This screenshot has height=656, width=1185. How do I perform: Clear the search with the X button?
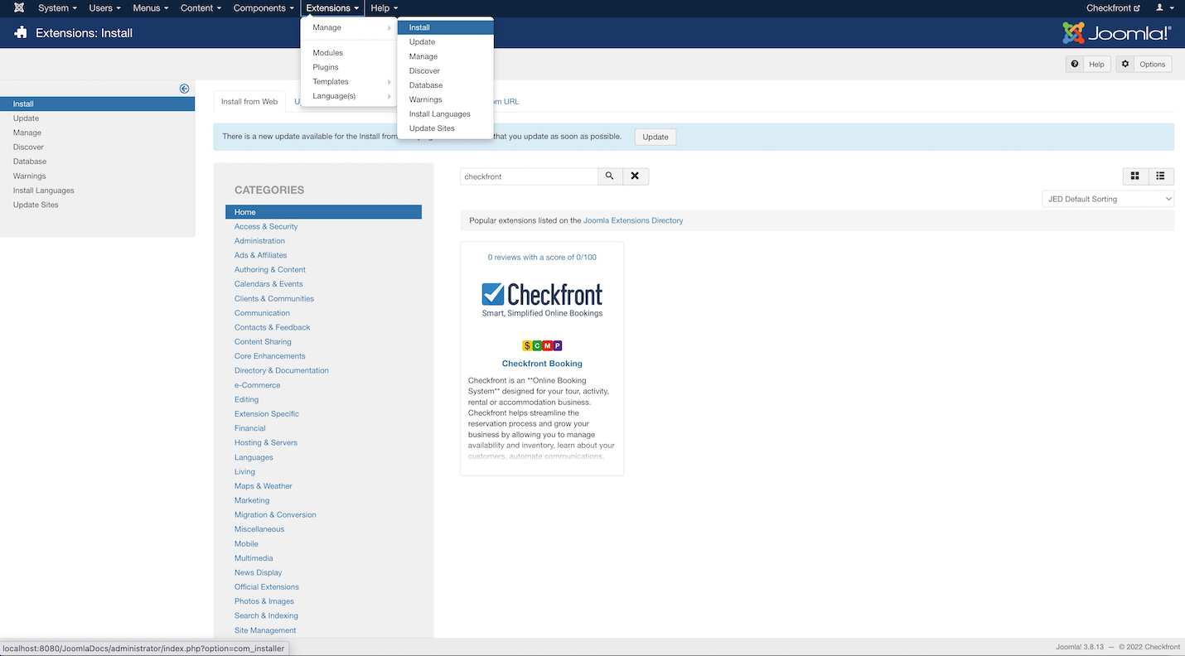point(635,176)
